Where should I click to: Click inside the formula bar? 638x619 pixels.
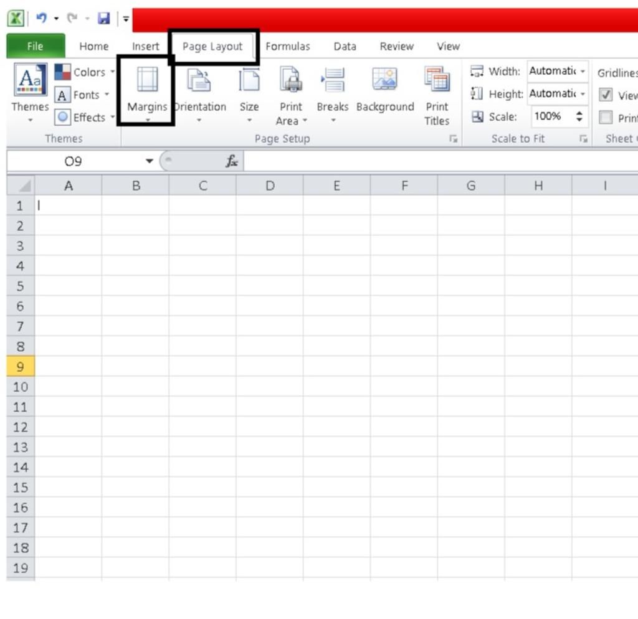point(440,161)
